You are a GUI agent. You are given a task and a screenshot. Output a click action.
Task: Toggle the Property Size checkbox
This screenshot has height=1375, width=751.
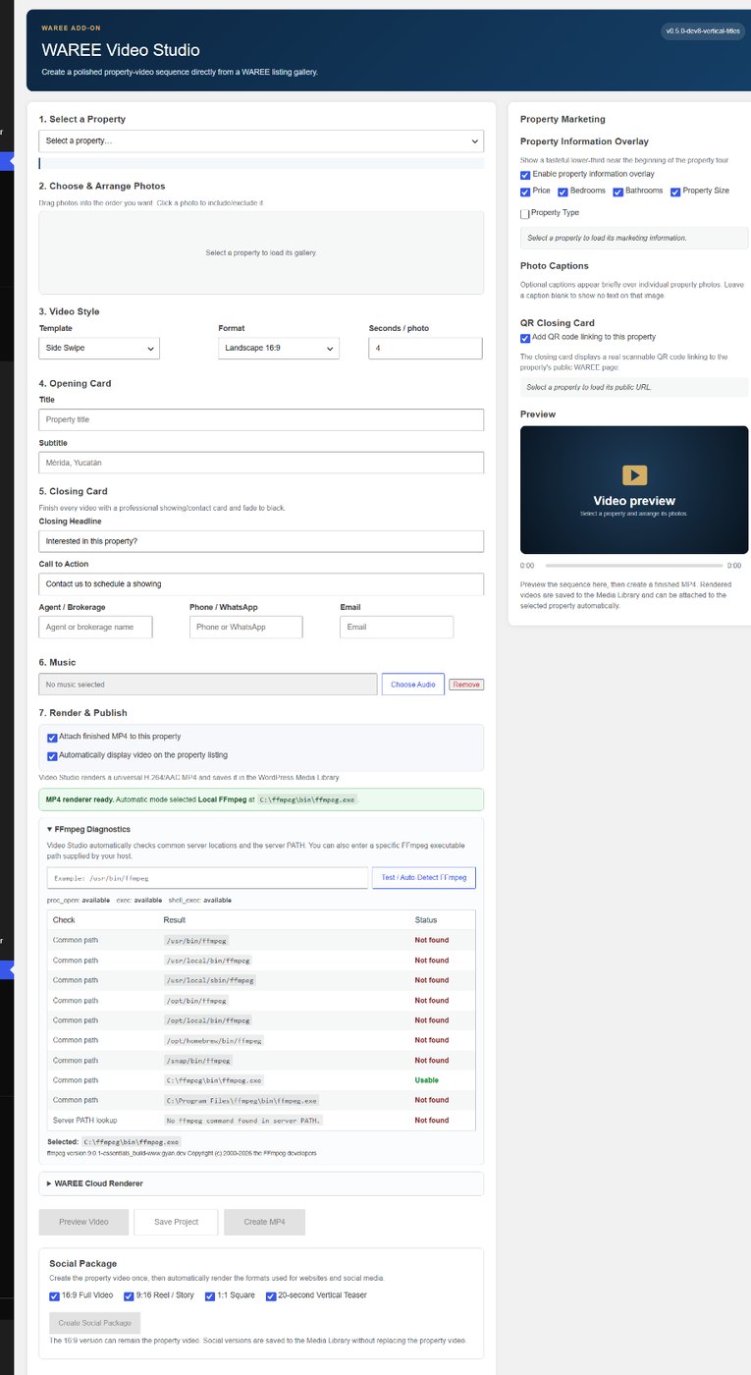point(675,192)
